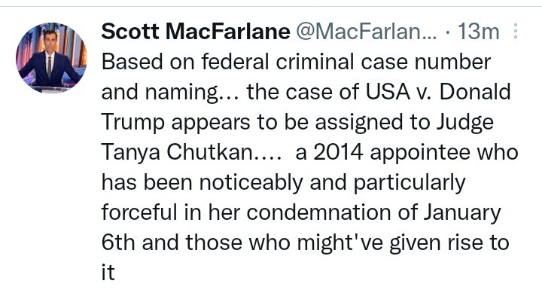Click 'case number' in the first line
The height and width of the screenshot is (296, 542).
click(425, 63)
